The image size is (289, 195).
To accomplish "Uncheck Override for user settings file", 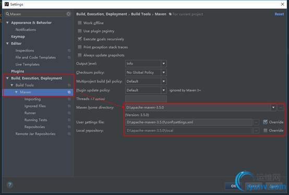I will [x=265, y=122].
